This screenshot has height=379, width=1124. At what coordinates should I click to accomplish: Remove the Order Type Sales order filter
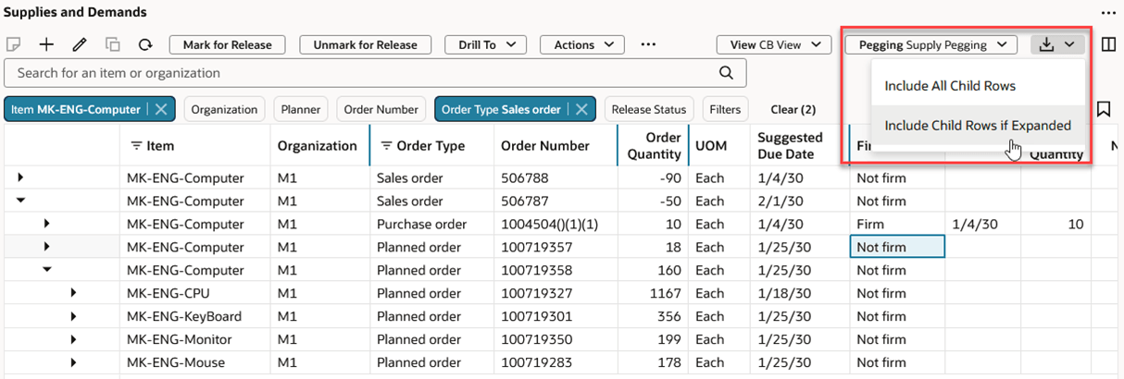(581, 109)
